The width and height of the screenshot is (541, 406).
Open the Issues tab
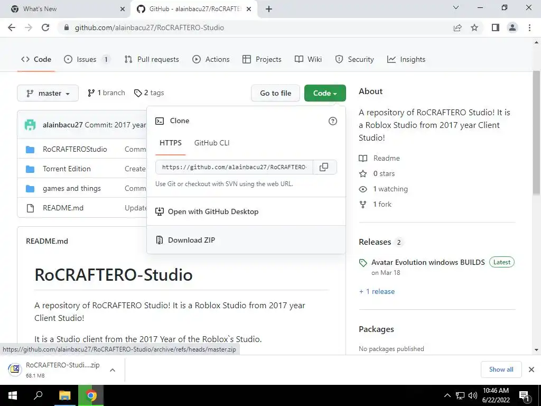pyautogui.click(x=87, y=59)
